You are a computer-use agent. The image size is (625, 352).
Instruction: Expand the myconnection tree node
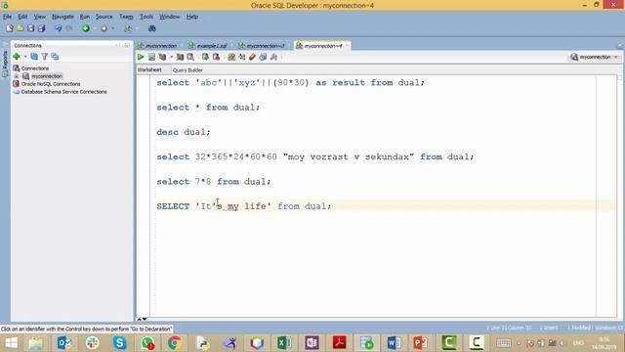point(17,76)
